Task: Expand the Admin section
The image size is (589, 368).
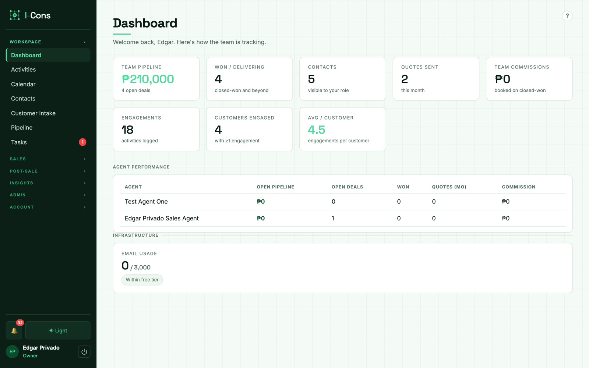Action: (x=48, y=195)
